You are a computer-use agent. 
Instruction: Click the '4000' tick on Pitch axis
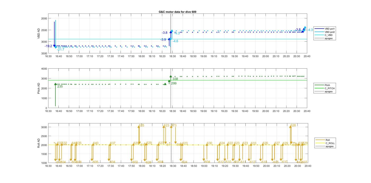[44, 69]
